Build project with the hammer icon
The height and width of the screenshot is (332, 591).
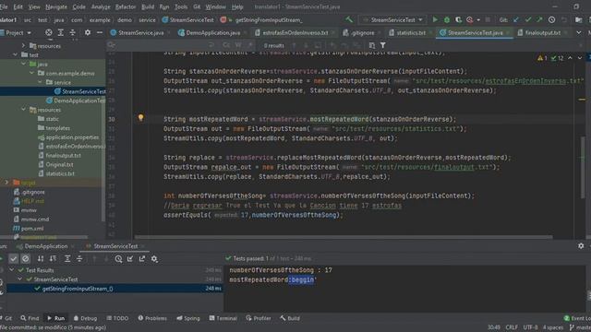point(349,19)
